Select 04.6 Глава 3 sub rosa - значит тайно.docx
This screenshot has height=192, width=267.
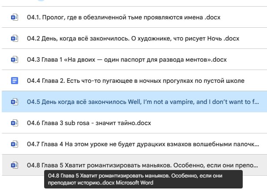pos(89,123)
